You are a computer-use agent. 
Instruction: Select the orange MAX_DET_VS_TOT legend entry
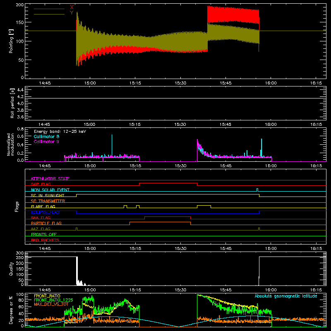pyautogui.click(x=51, y=304)
